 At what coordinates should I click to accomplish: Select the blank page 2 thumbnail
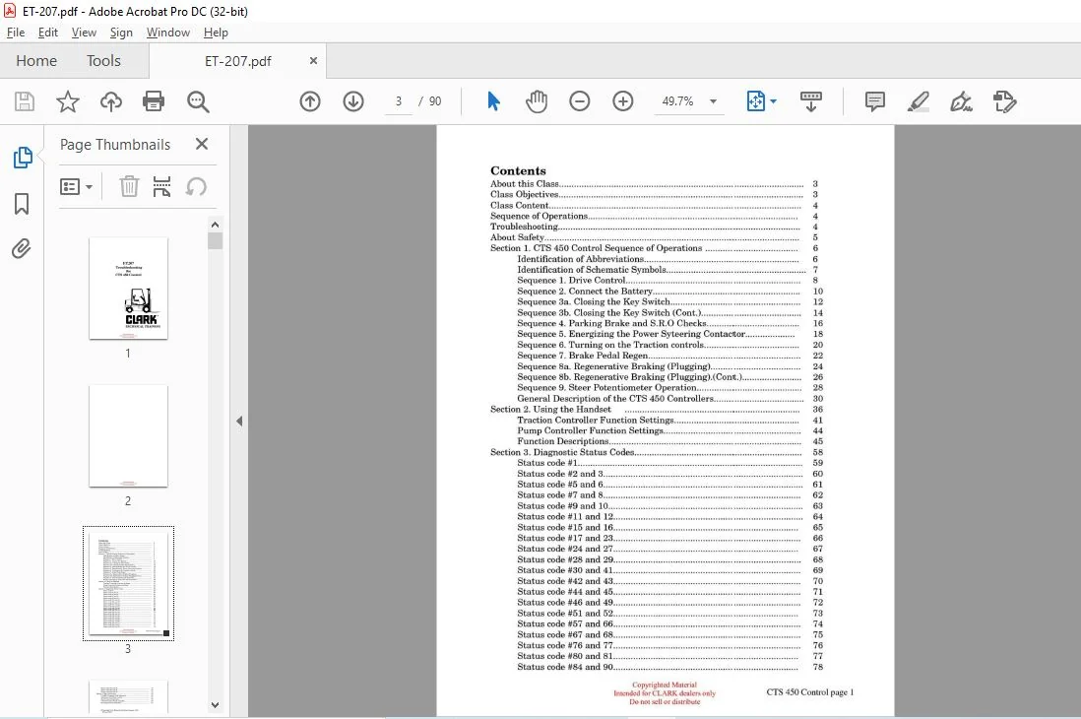128,436
